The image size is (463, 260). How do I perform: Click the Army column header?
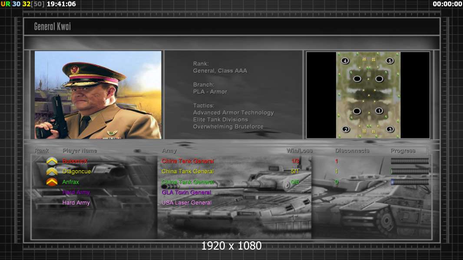pos(169,151)
